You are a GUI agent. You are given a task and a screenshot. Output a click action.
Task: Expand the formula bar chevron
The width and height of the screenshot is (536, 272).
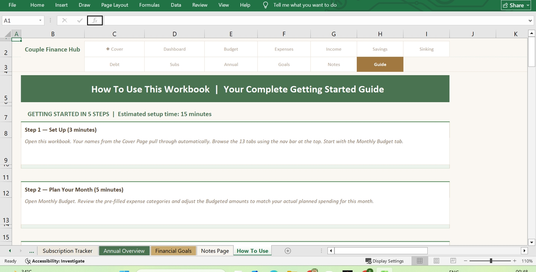(x=530, y=21)
